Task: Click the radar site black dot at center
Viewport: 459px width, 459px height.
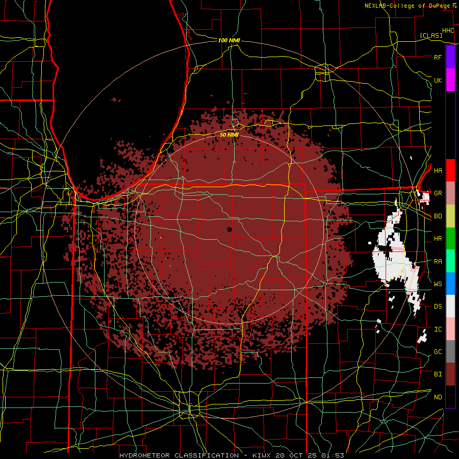Action: pyautogui.click(x=229, y=229)
